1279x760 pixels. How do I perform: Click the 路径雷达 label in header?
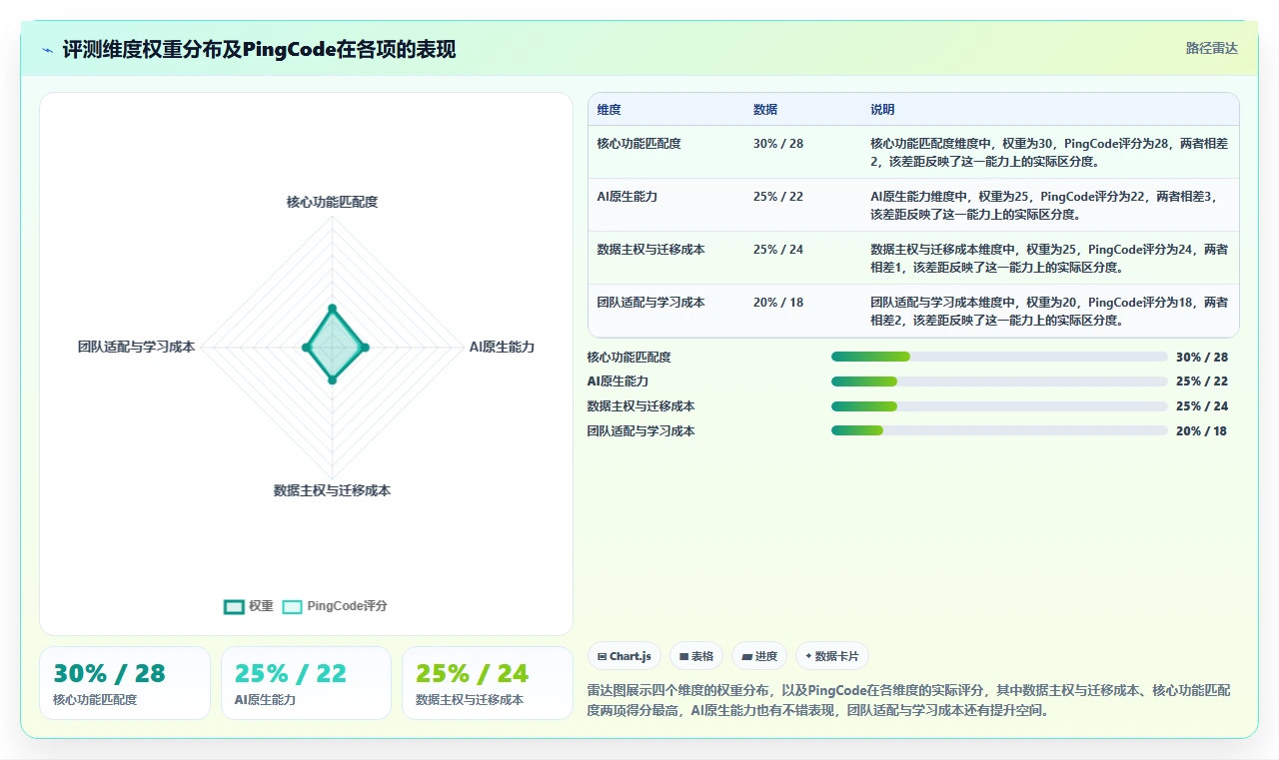1211,48
